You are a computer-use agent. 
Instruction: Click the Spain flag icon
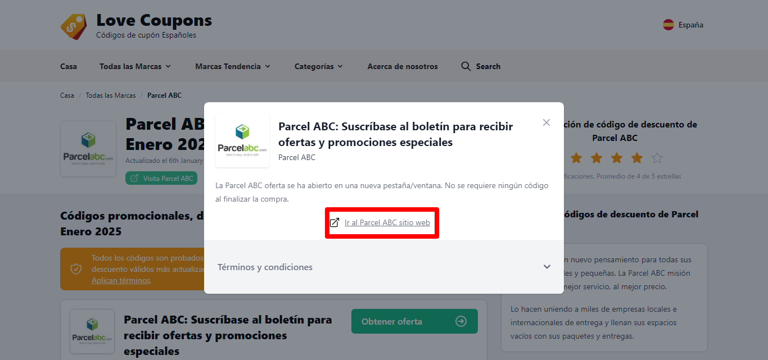pyautogui.click(x=668, y=25)
